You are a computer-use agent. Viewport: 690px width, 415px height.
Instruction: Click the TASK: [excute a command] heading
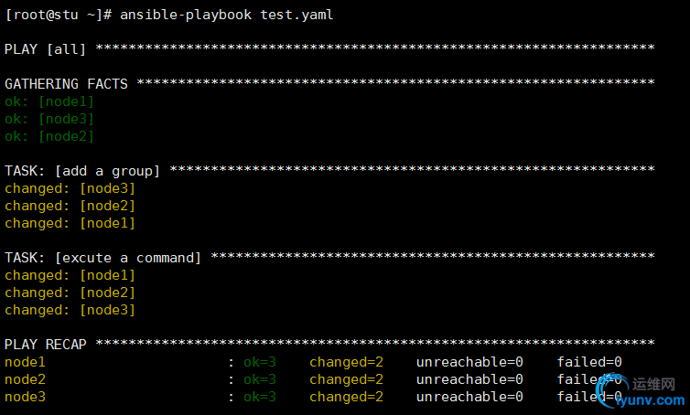102,258
